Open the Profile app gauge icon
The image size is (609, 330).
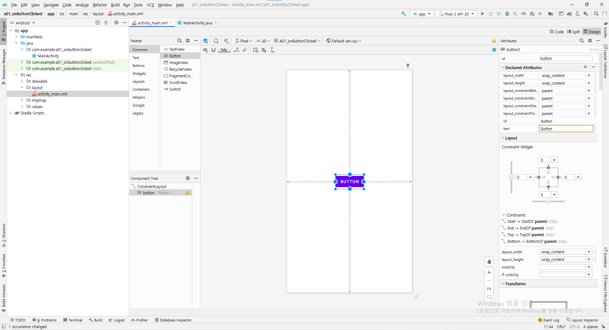[524, 14]
